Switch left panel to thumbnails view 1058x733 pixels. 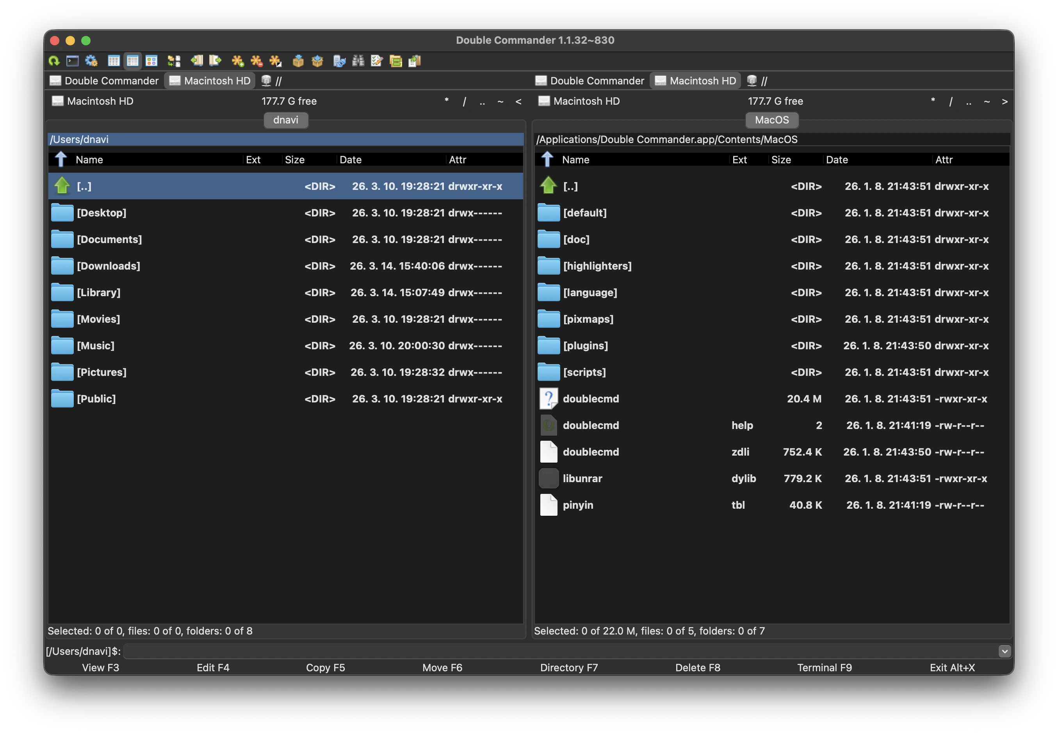point(152,61)
